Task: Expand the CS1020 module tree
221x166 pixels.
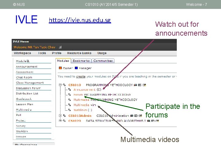Action: [60, 121]
